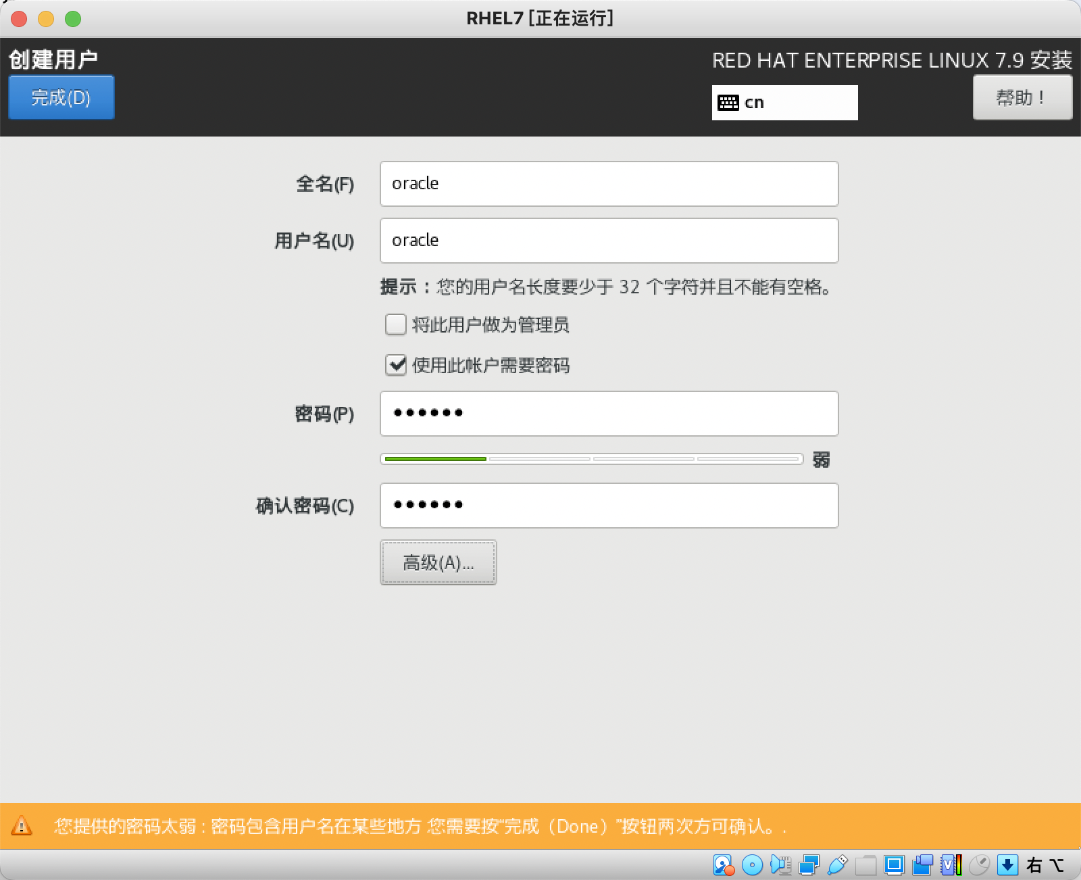
Task: Click into the 密码(P) password field
Action: [609, 414]
